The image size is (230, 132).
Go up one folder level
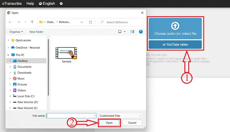tap(32, 22)
